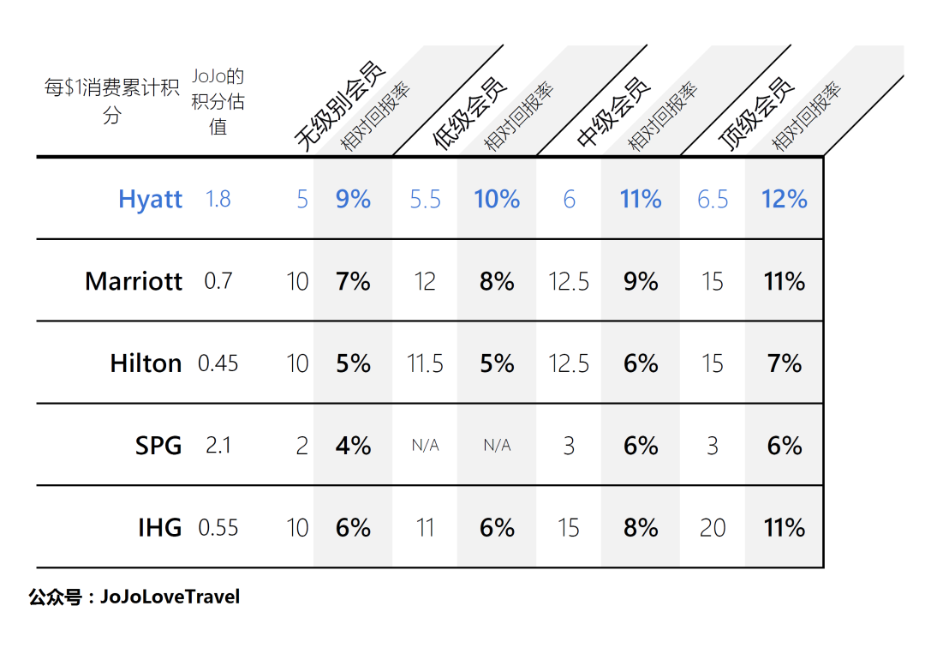The height and width of the screenshot is (654, 925).
Task: Click the JoJo的积分估值 header text
Action: pos(218,102)
